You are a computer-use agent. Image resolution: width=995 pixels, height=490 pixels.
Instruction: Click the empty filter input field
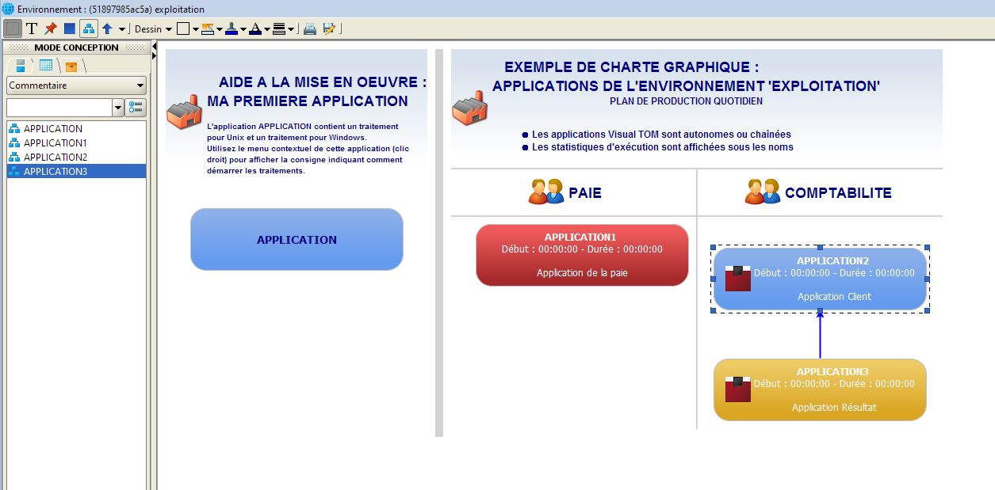coord(59,107)
